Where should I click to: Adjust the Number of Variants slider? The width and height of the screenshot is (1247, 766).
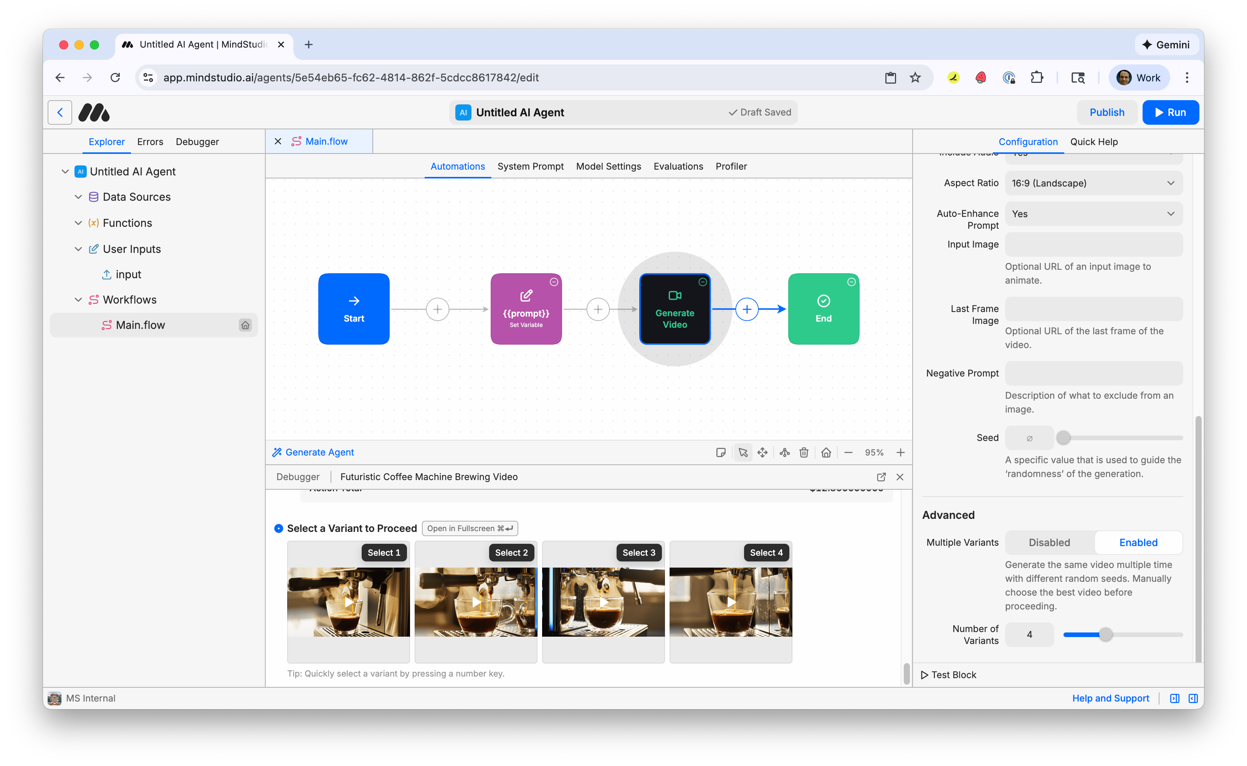point(1106,634)
